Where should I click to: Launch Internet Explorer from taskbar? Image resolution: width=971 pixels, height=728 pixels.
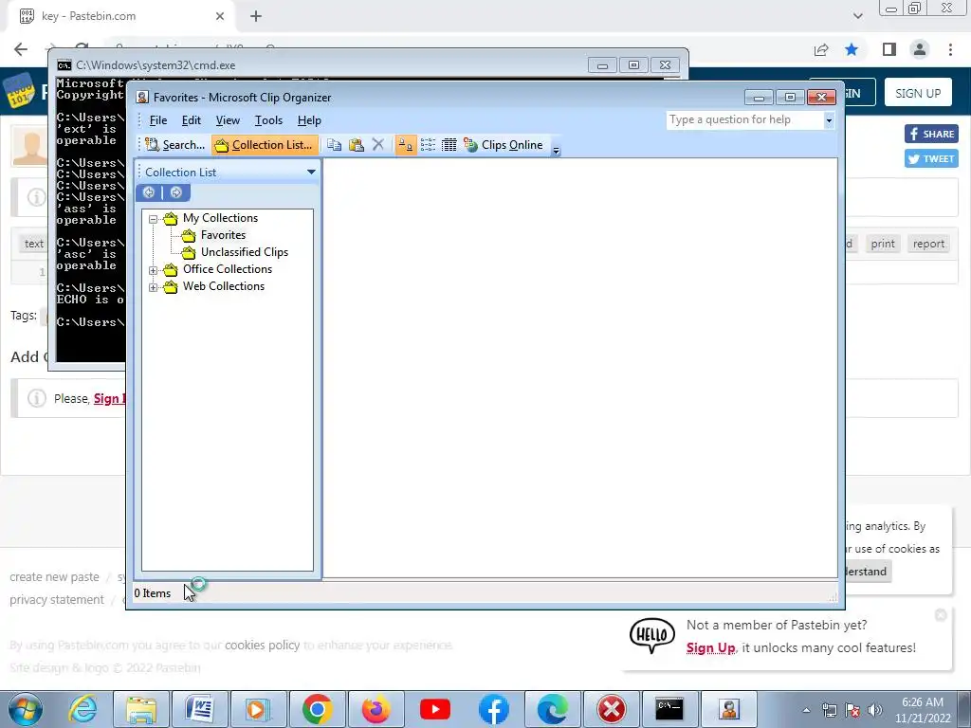click(x=82, y=709)
